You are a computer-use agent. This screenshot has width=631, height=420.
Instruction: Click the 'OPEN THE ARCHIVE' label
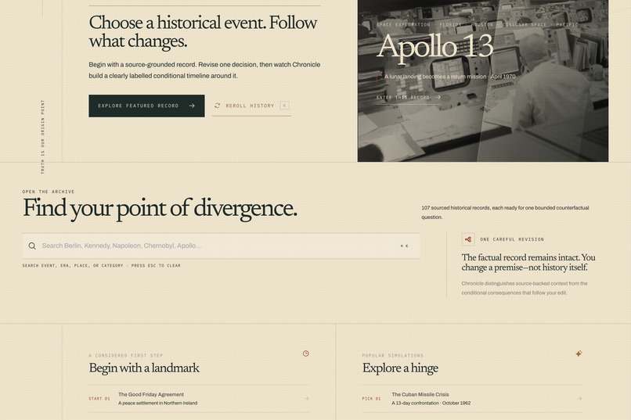pos(49,192)
